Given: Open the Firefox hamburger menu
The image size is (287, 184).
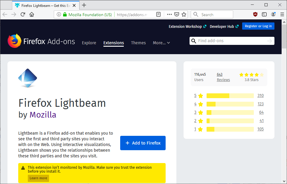Looking at the screenshot, I should (x=282, y=14).
